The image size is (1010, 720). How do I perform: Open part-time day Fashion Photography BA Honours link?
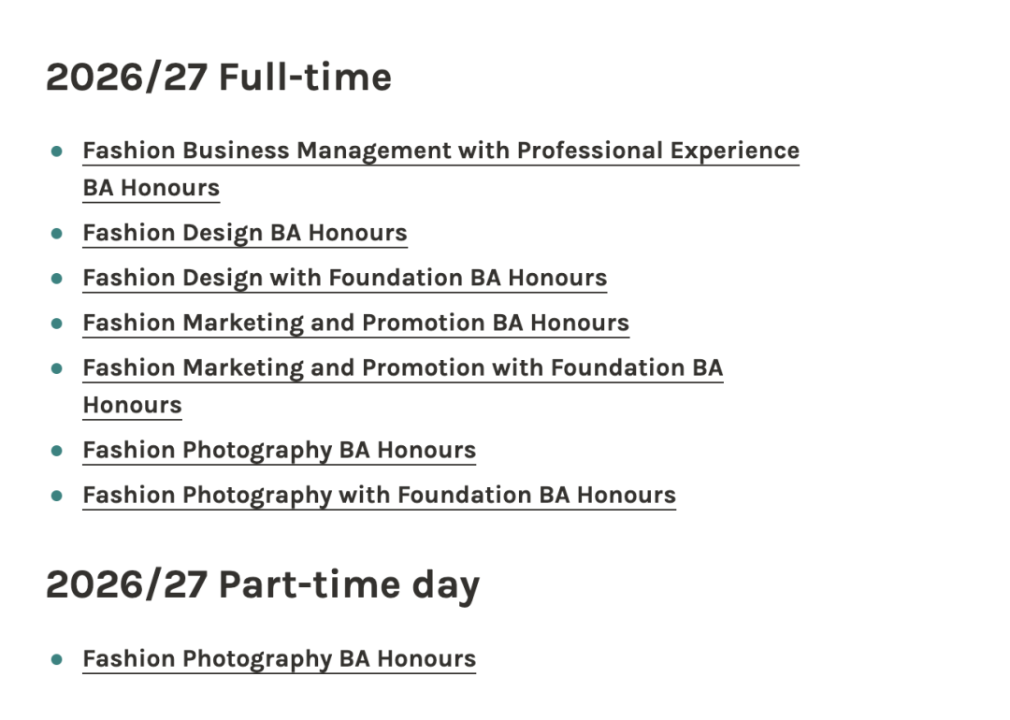pos(279,658)
